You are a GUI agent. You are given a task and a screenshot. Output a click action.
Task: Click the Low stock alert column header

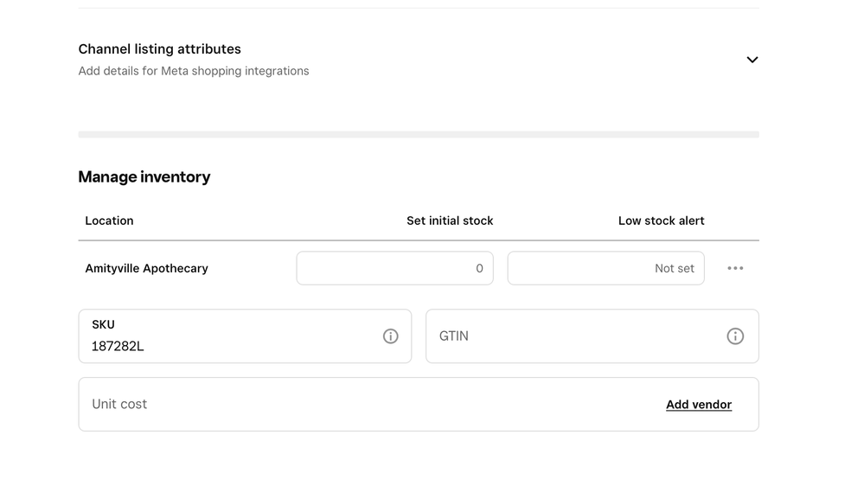coord(662,221)
